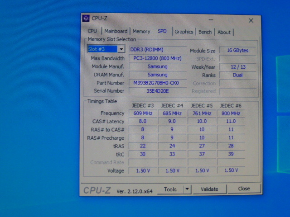Click the CAS# Latency 9.0 cell
The width and height of the screenshot is (290, 217).
click(x=172, y=121)
